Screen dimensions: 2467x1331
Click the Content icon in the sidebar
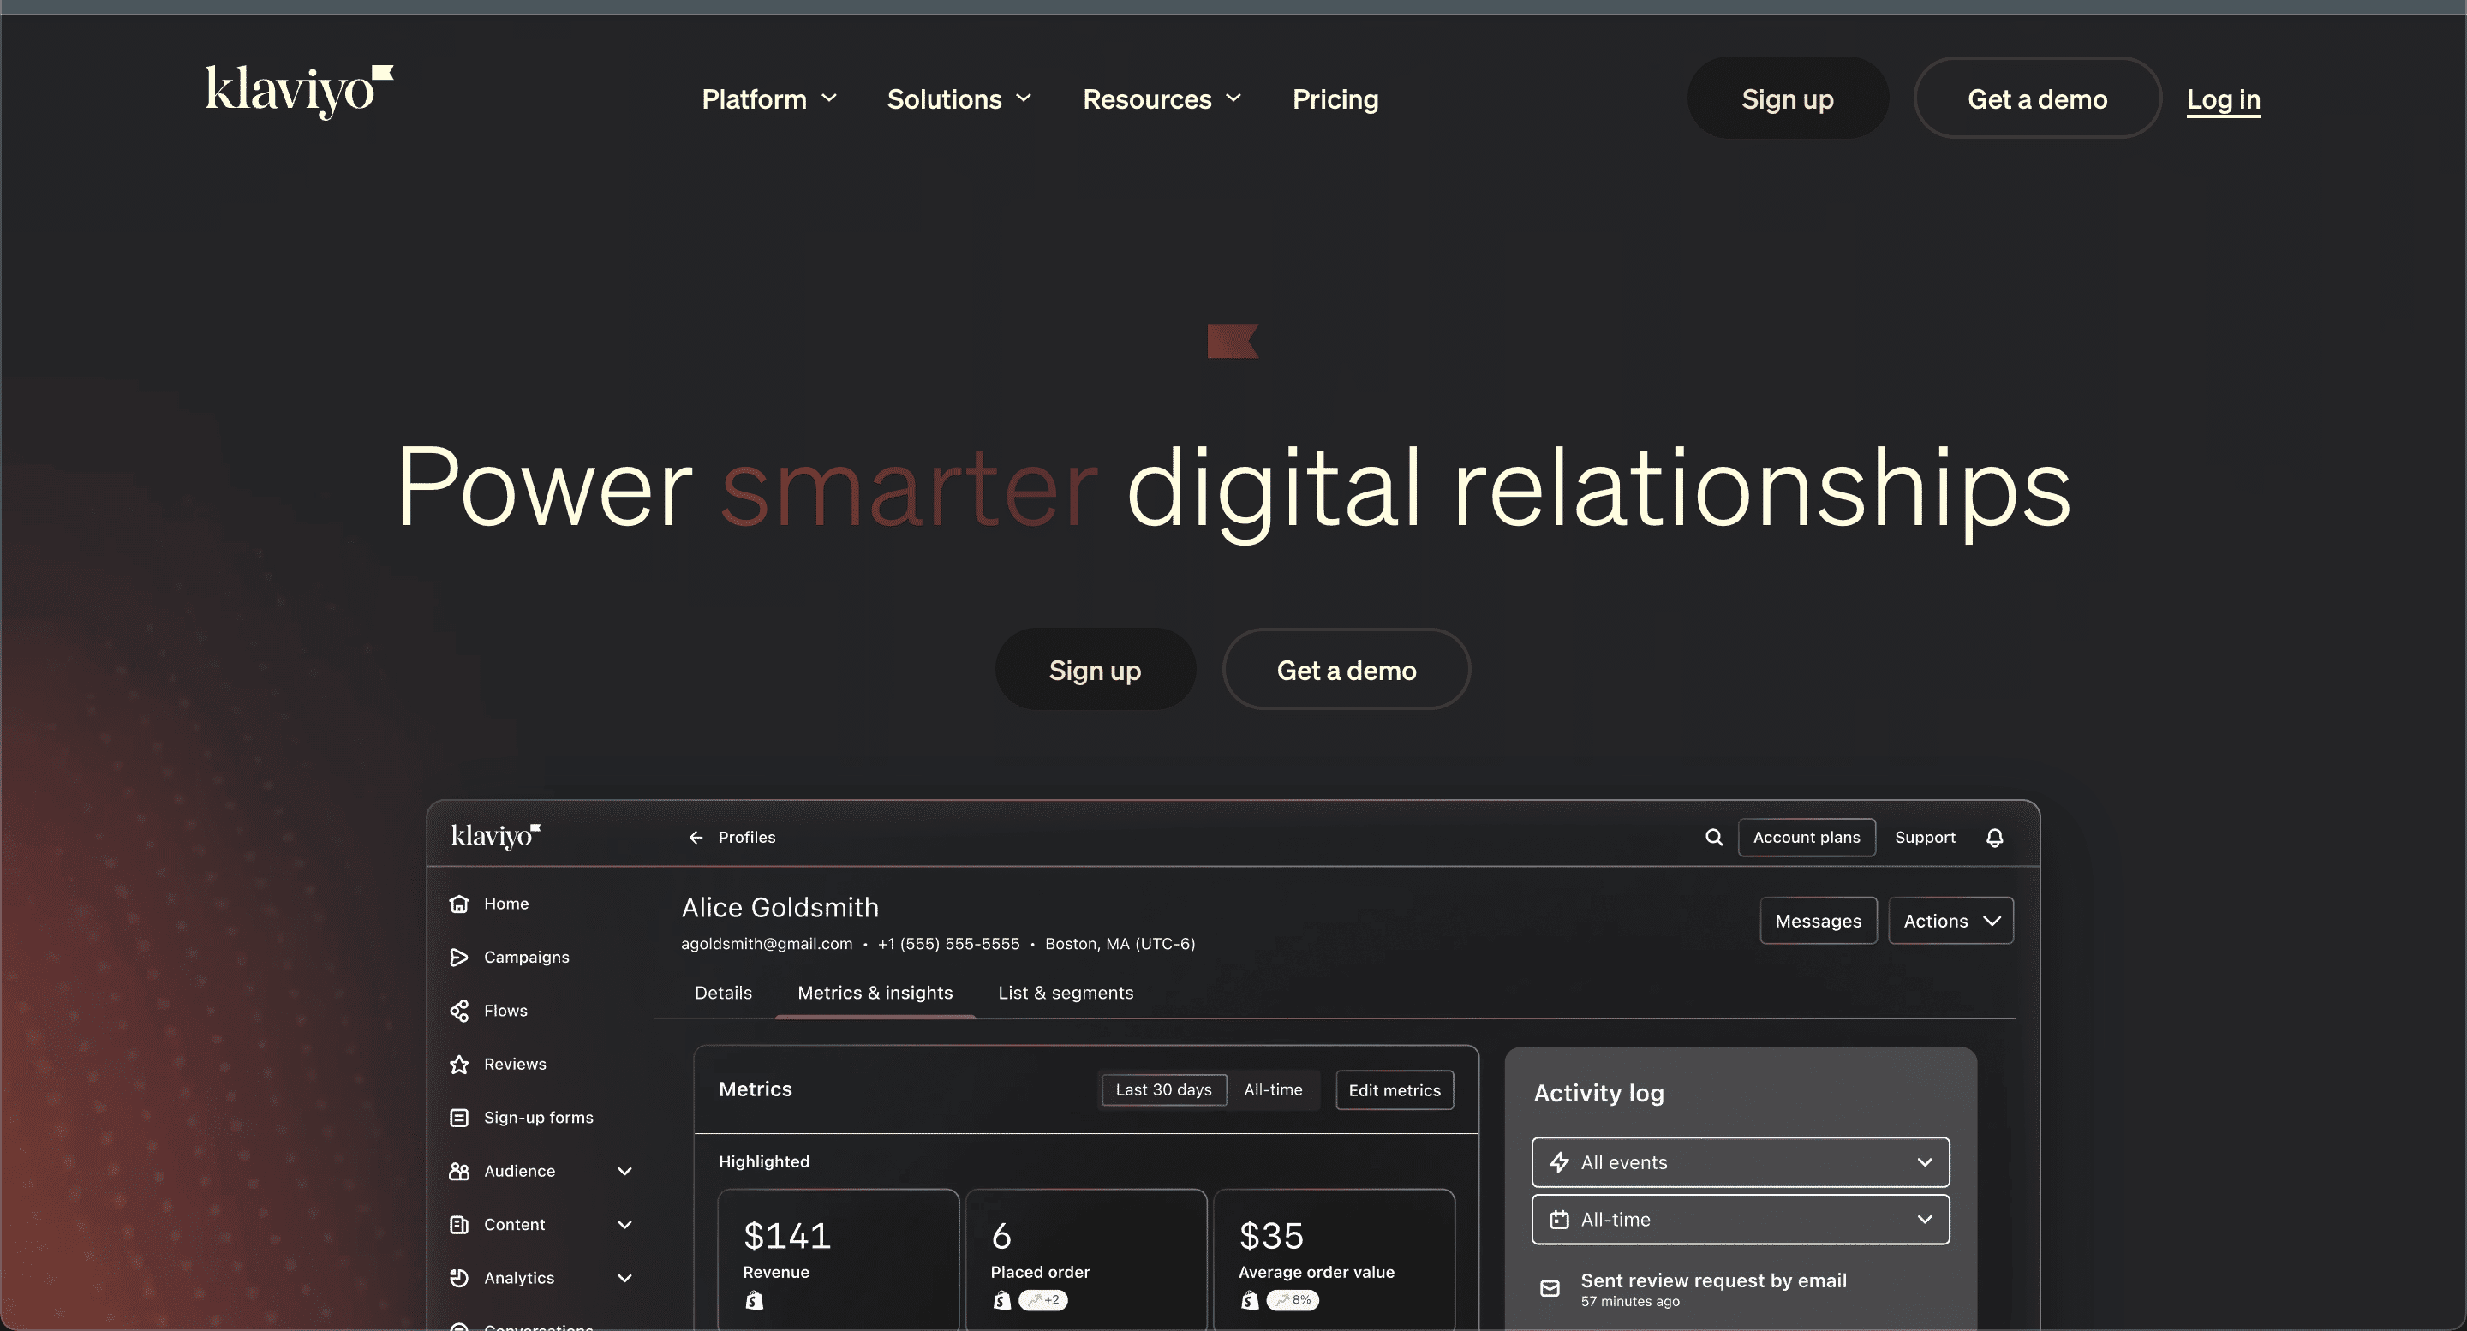click(459, 1225)
